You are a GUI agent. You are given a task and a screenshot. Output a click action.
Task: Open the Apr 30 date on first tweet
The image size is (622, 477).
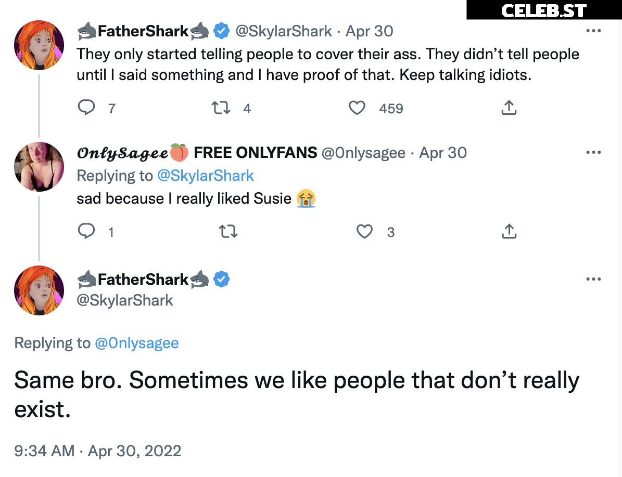pyautogui.click(x=369, y=31)
